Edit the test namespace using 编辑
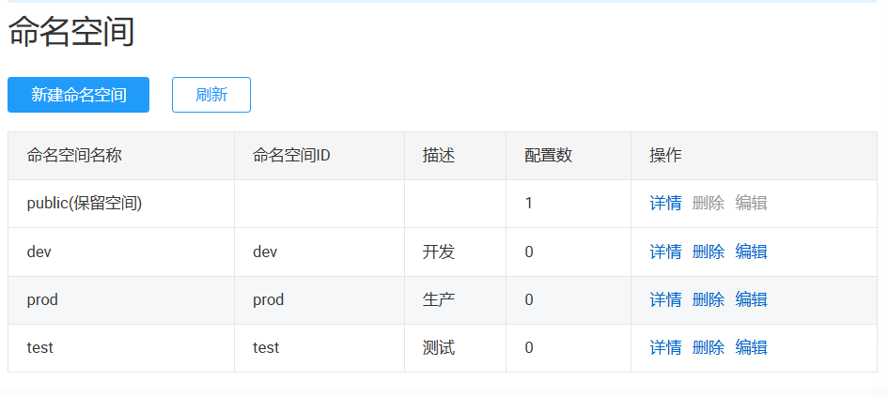This screenshot has height=397, width=888. (751, 347)
